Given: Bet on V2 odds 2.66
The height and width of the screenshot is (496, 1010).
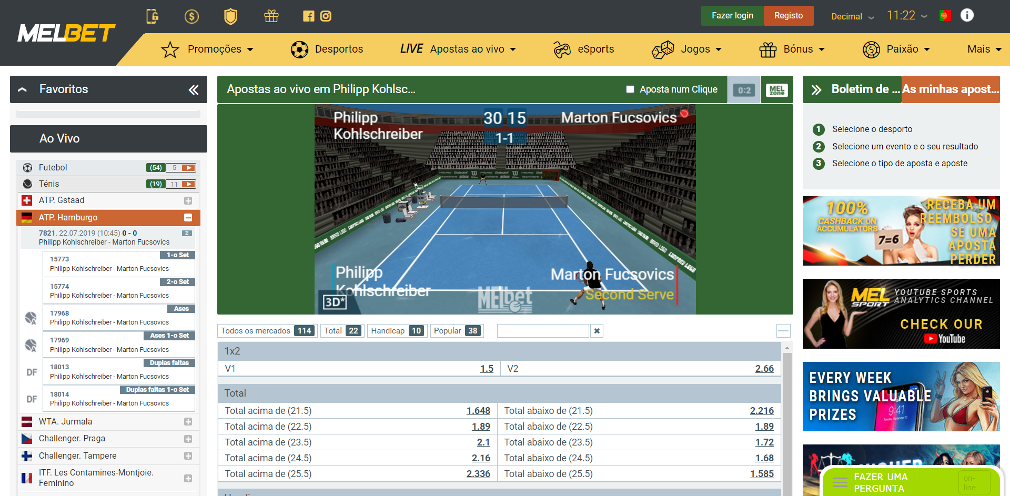Looking at the screenshot, I should pyautogui.click(x=764, y=369).
